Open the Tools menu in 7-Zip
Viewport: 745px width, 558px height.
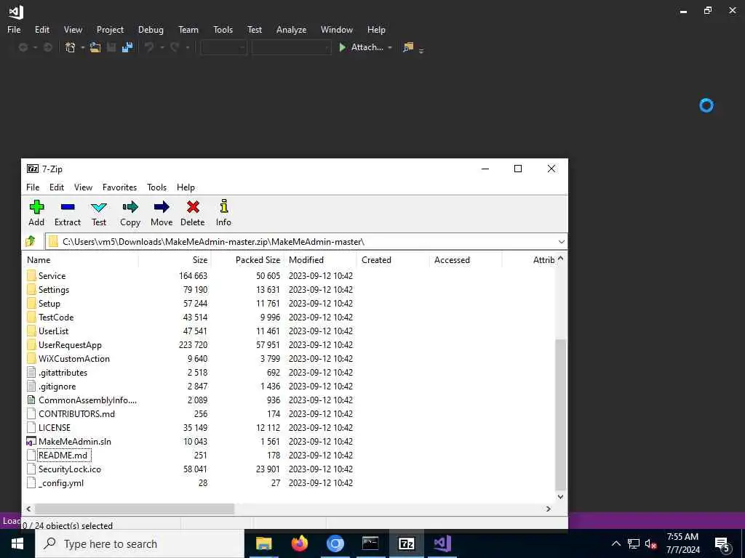157,187
